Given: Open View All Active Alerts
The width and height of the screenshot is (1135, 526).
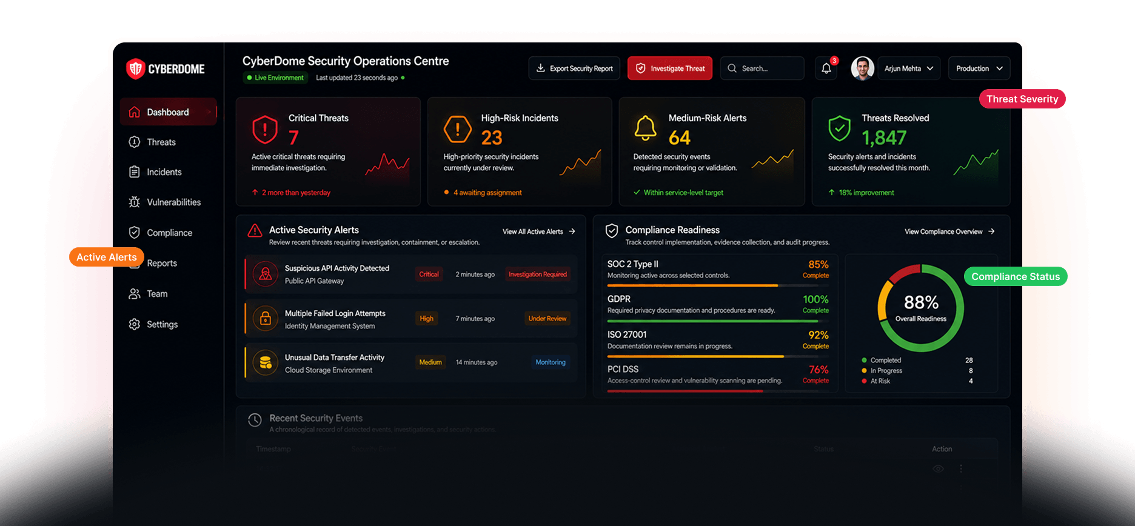Looking at the screenshot, I should 538,231.
